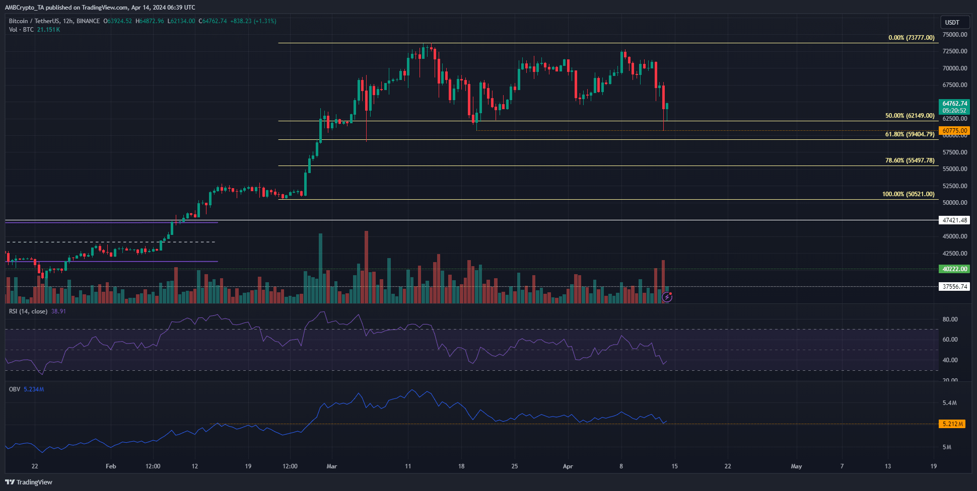Open the USDT currency selector
The height and width of the screenshot is (491, 977).
pos(955,22)
